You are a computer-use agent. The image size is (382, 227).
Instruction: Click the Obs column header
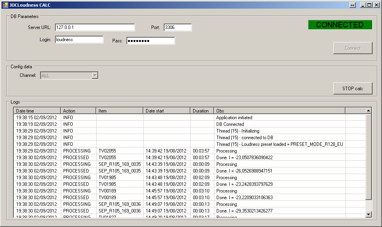coord(279,111)
